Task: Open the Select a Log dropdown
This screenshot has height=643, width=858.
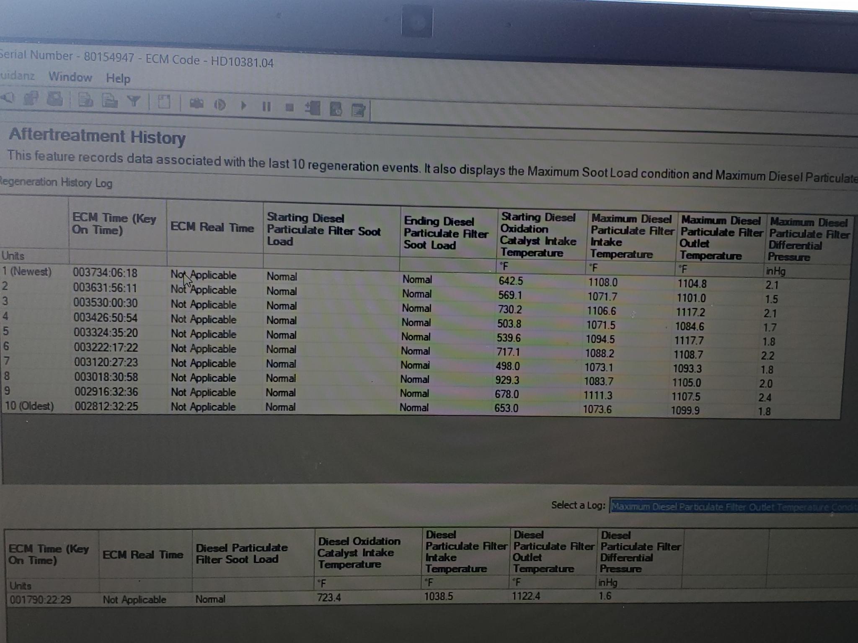Action: pos(733,507)
